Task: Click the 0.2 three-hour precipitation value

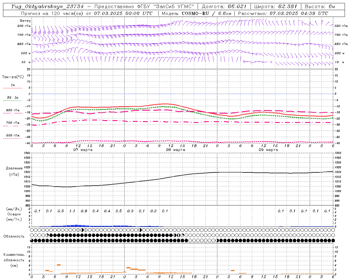Action: [x=153, y=211]
